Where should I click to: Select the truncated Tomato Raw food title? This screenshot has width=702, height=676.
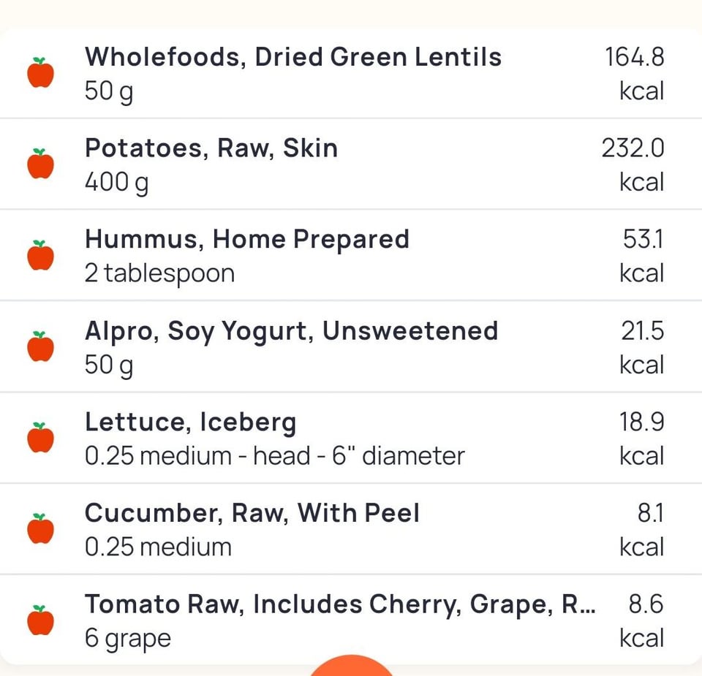click(x=339, y=604)
